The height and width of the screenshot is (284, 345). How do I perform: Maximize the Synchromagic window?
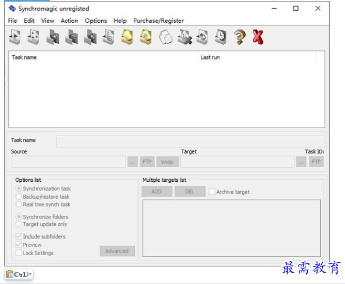[296, 8]
